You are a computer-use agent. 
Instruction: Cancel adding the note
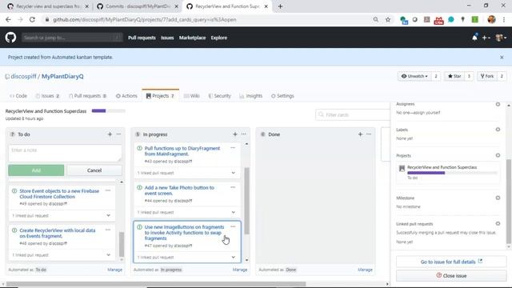tap(94, 170)
